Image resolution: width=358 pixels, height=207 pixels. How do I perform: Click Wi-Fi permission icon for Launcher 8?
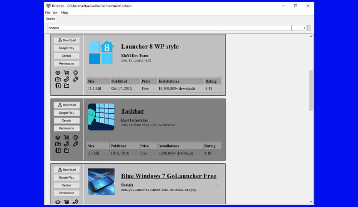pyautogui.click(x=58, y=73)
